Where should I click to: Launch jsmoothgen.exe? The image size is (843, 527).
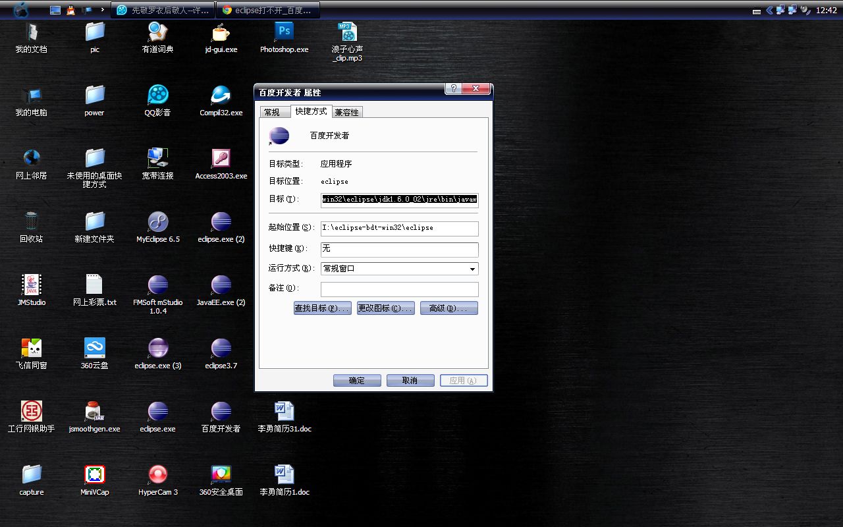(x=94, y=412)
